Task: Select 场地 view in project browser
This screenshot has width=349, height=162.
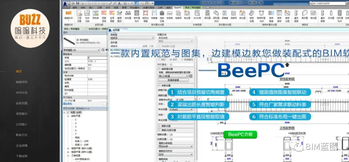Action: (77, 138)
